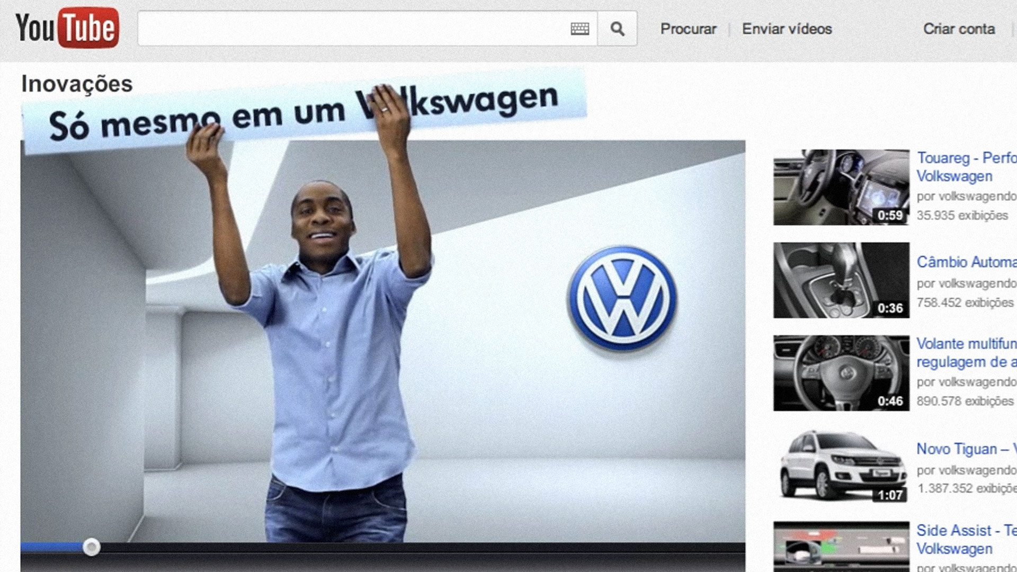Click the main Volkswagen video player area
The width and height of the screenshot is (1017, 572).
tap(382, 341)
